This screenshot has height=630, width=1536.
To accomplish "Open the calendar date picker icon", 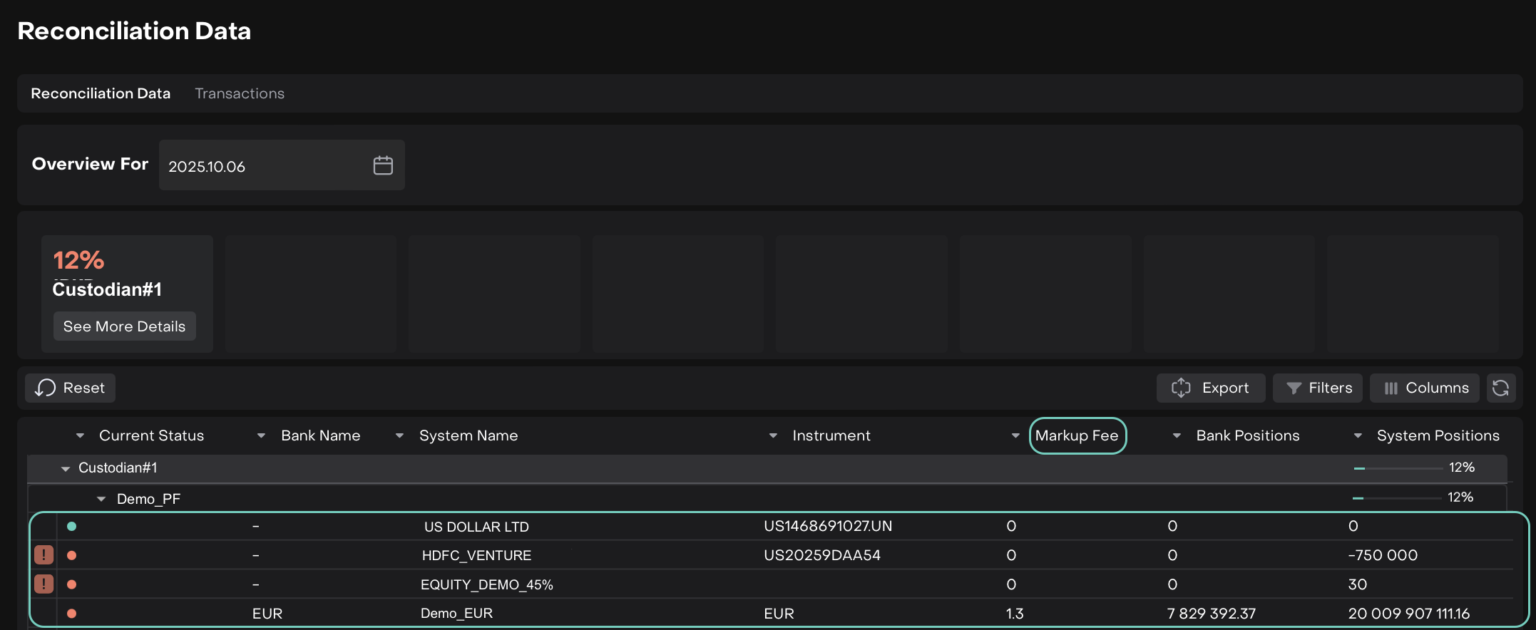I will (x=383, y=165).
